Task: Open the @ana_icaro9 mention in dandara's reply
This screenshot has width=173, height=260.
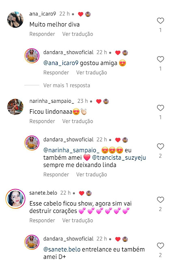Action: pyautogui.click(x=61, y=63)
